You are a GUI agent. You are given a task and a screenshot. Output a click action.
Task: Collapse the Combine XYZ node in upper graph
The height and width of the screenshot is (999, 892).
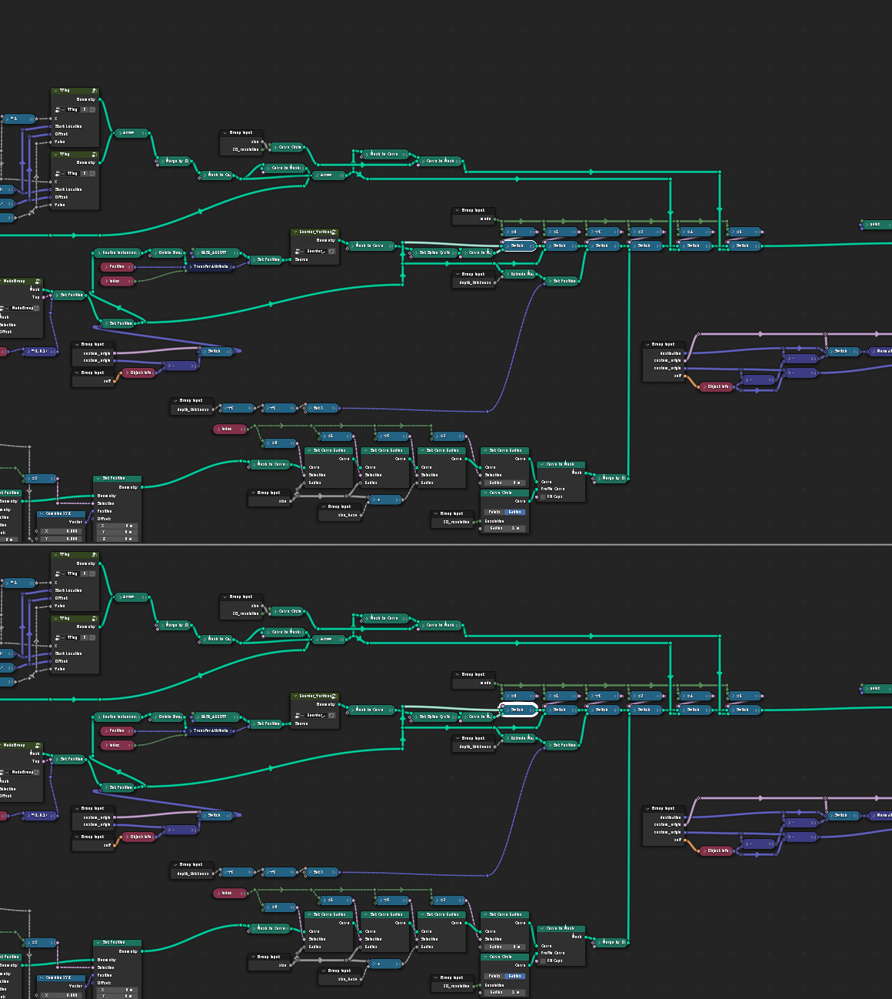(x=42, y=513)
